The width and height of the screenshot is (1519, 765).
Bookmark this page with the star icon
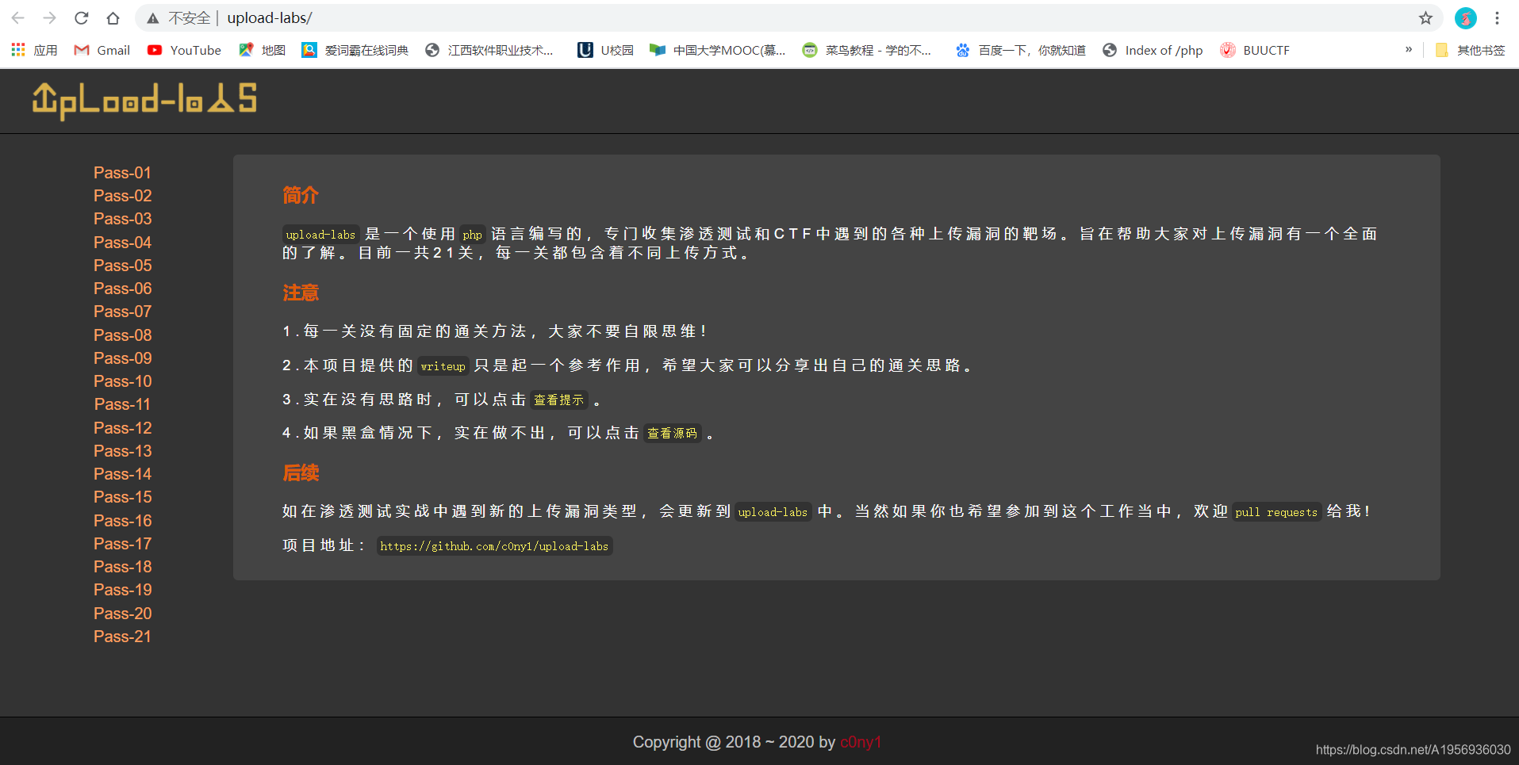pos(1425,17)
